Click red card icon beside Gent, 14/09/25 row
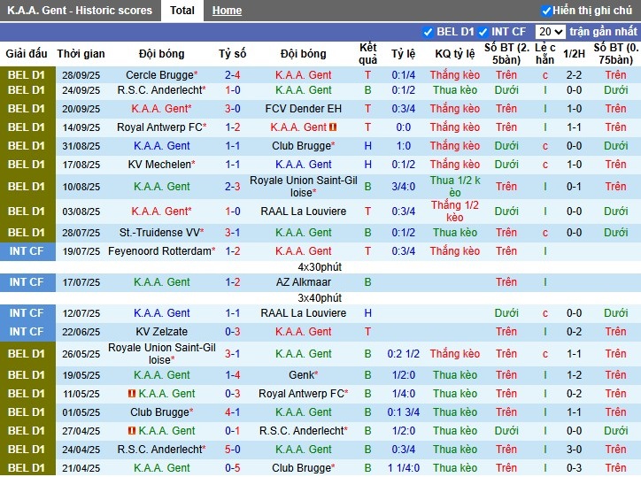The image size is (641, 477). coord(333,127)
